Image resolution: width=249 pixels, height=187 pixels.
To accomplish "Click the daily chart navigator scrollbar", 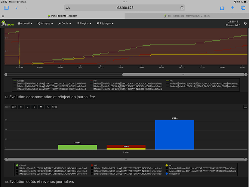I will point(126,159).
